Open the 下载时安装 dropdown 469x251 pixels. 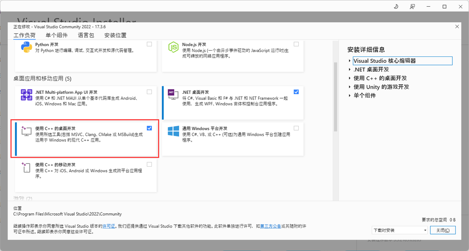click(400, 230)
